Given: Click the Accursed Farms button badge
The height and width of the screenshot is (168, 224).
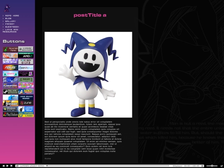Looking at the screenshot, I should click(10, 49).
